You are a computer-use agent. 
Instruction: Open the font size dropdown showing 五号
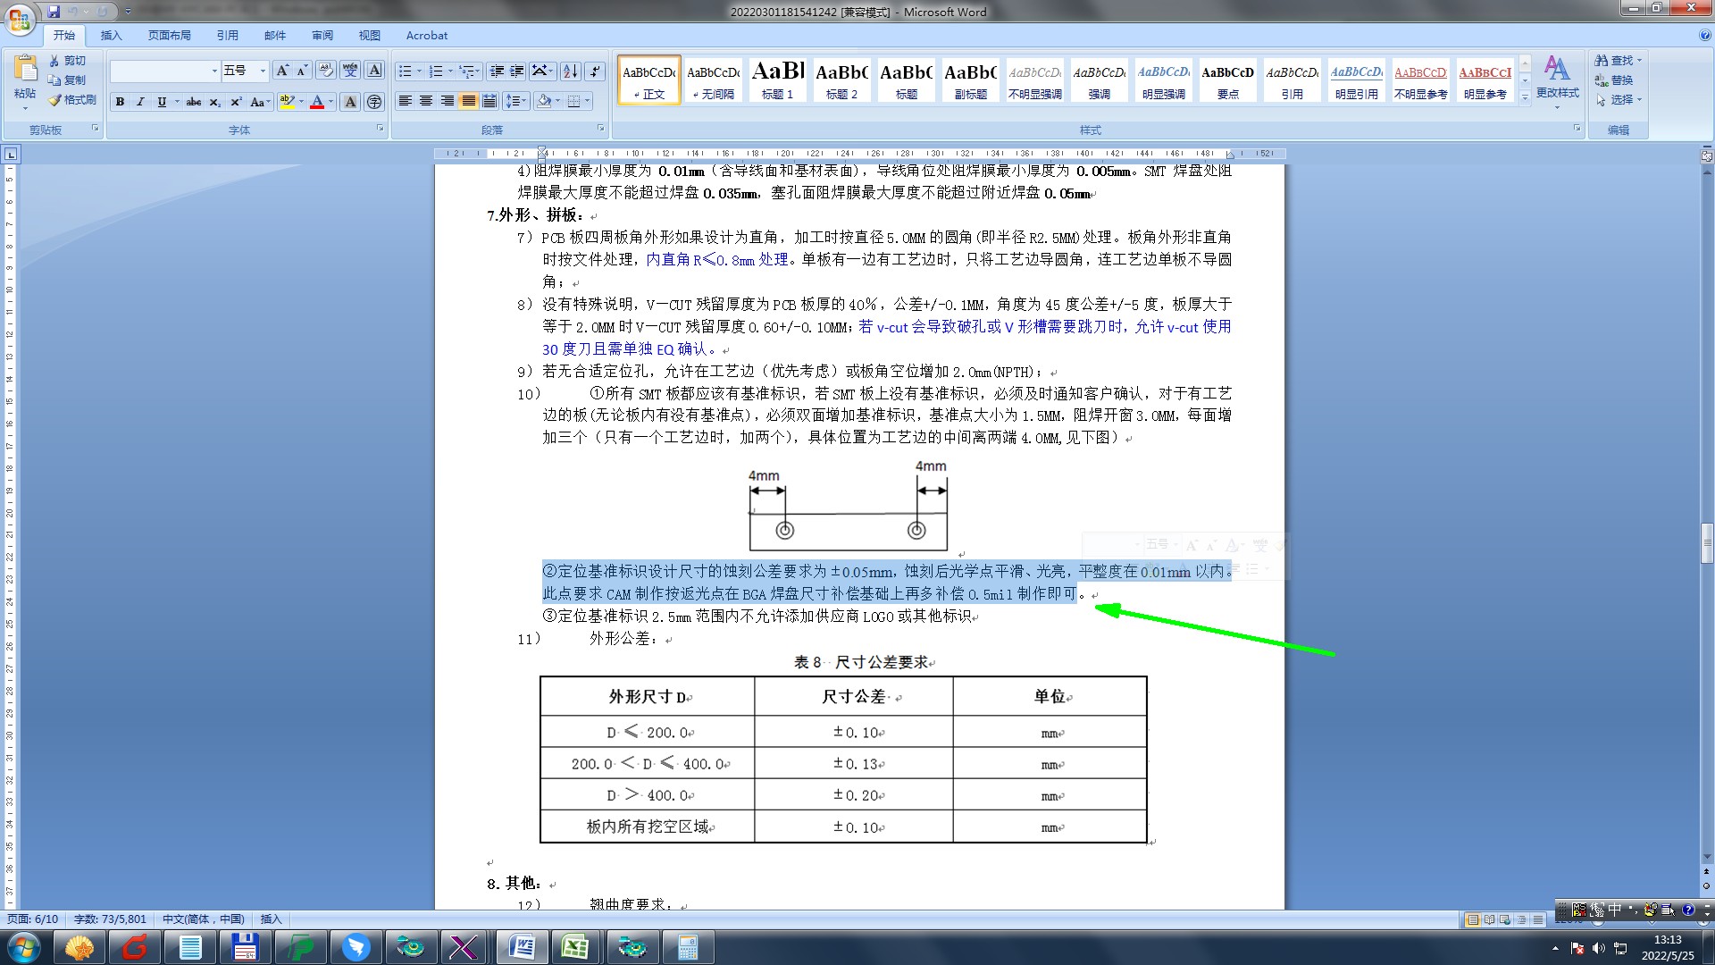[263, 71]
